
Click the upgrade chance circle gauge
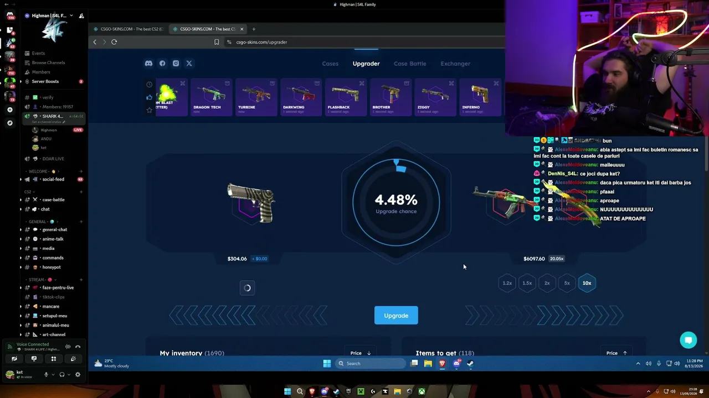tap(396, 203)
